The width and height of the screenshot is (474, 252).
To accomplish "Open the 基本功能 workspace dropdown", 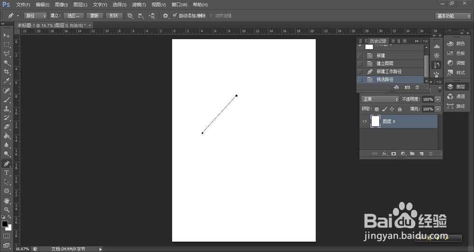I will tap(453, 16).
